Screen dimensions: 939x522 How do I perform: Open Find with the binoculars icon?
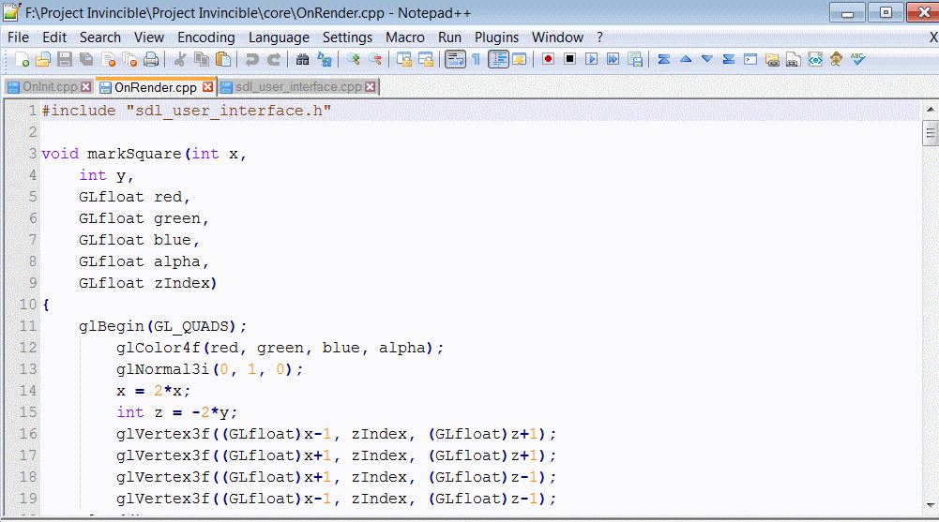point(302,59)
